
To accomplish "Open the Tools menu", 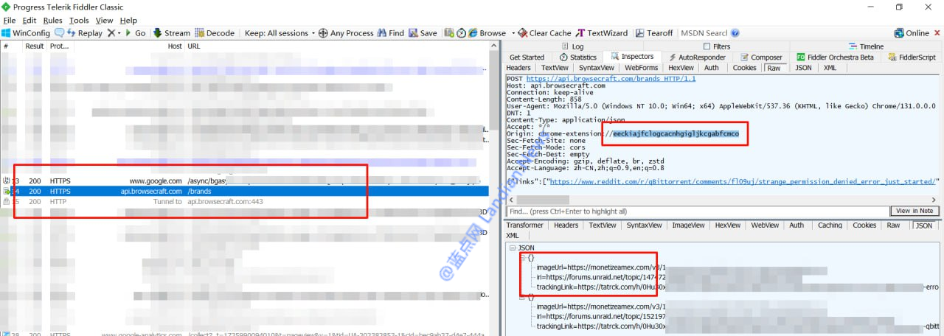I will 79,21.
